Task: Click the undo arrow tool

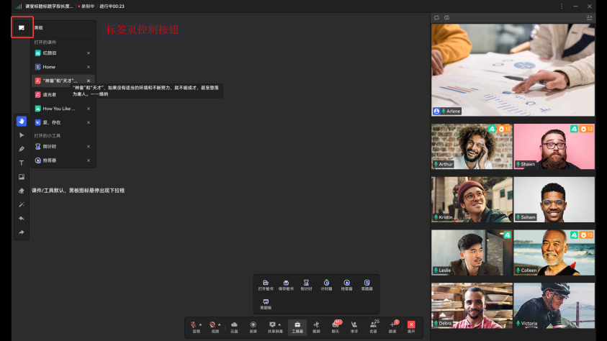Action: [x=22, y=219]
